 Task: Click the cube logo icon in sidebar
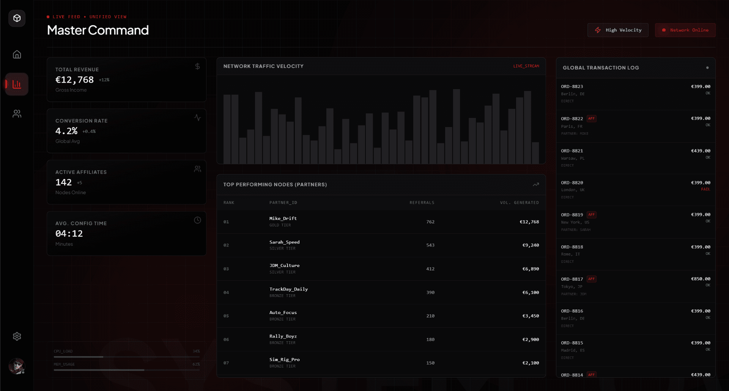17,18
